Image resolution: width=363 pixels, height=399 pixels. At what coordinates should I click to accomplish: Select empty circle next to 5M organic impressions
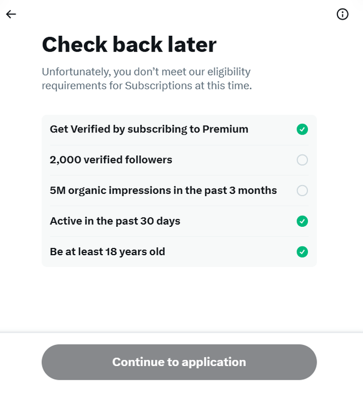(x=302, y=190)
